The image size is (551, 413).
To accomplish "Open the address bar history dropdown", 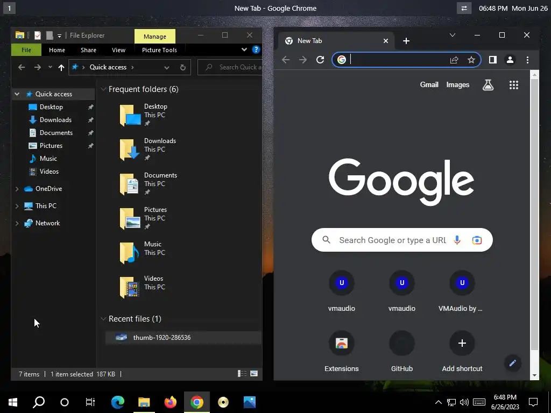I will point(167,67).
